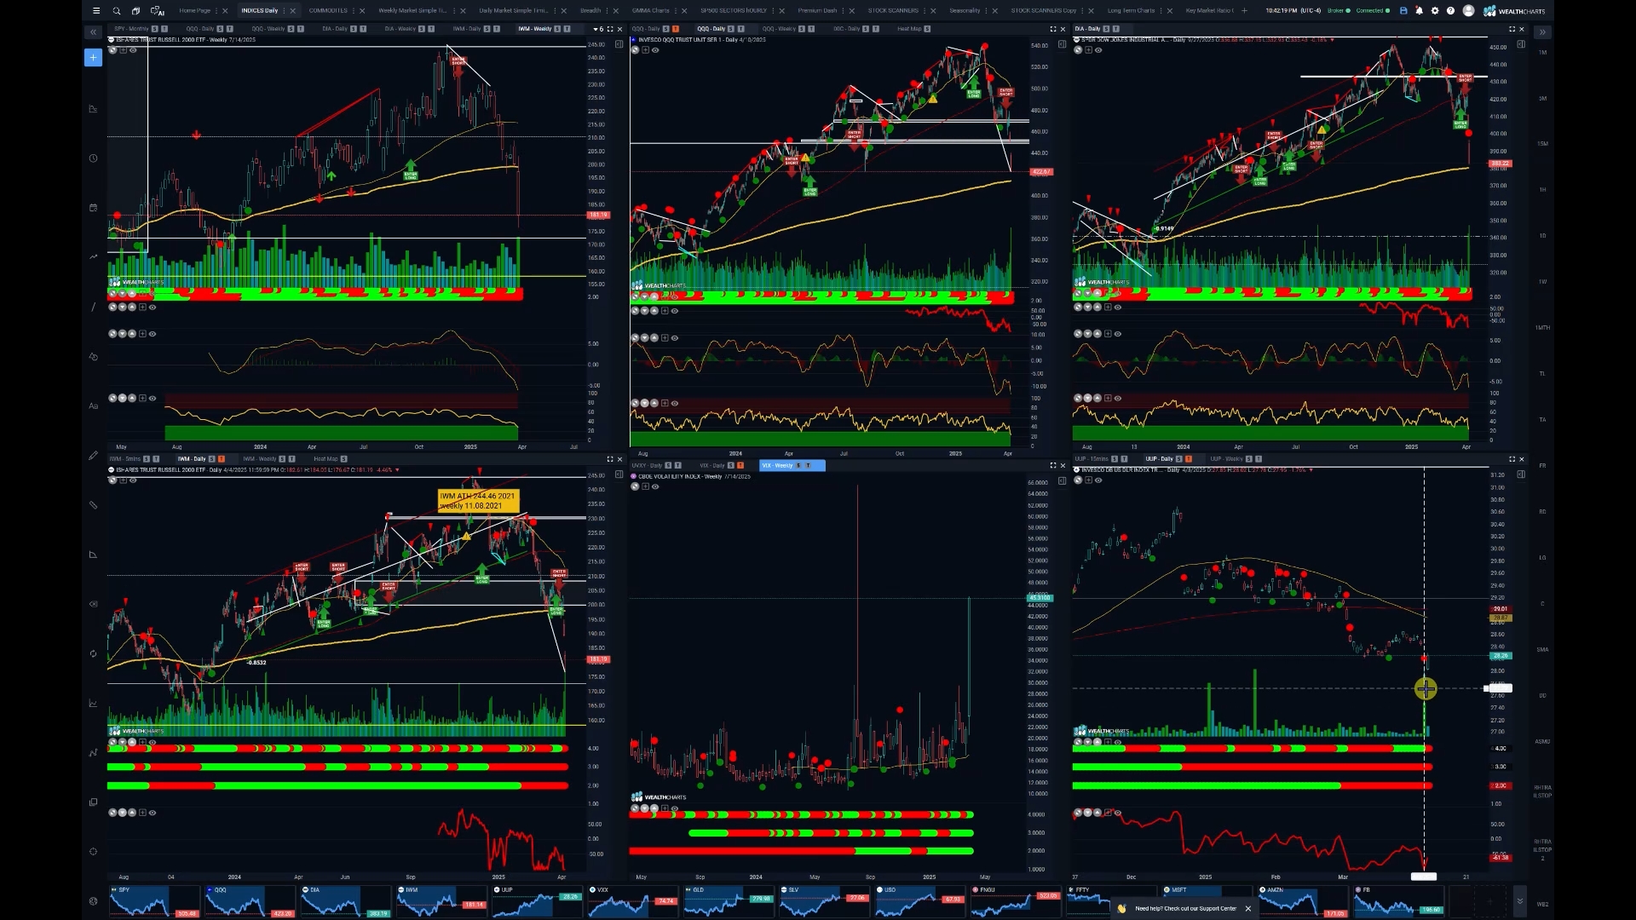Open options for the Home Page tab
This screenshot has width=1636, height=920.
[216, 11]
